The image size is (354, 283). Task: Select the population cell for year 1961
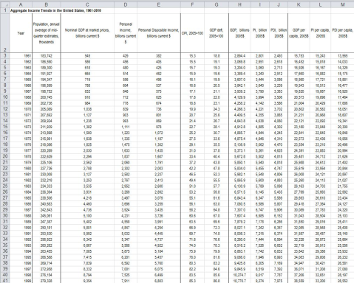(47, 56)
